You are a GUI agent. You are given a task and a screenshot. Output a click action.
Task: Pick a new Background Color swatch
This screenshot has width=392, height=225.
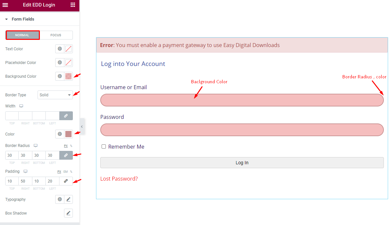(68, 76)
